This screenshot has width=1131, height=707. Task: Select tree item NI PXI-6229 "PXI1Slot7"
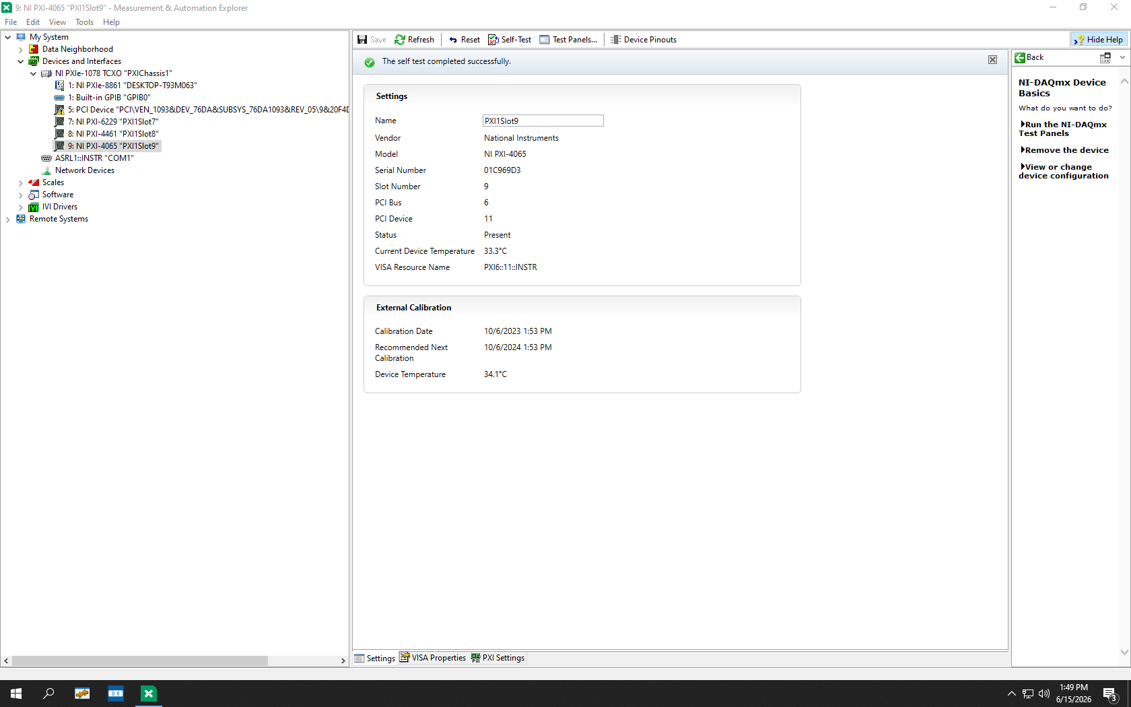pos(113,122)
